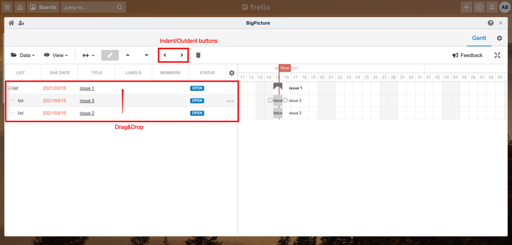The width and height of the screenshot is (512, 245).
Task: Select the issue 1 Gantt bar
Action: (x=278, y=87)
